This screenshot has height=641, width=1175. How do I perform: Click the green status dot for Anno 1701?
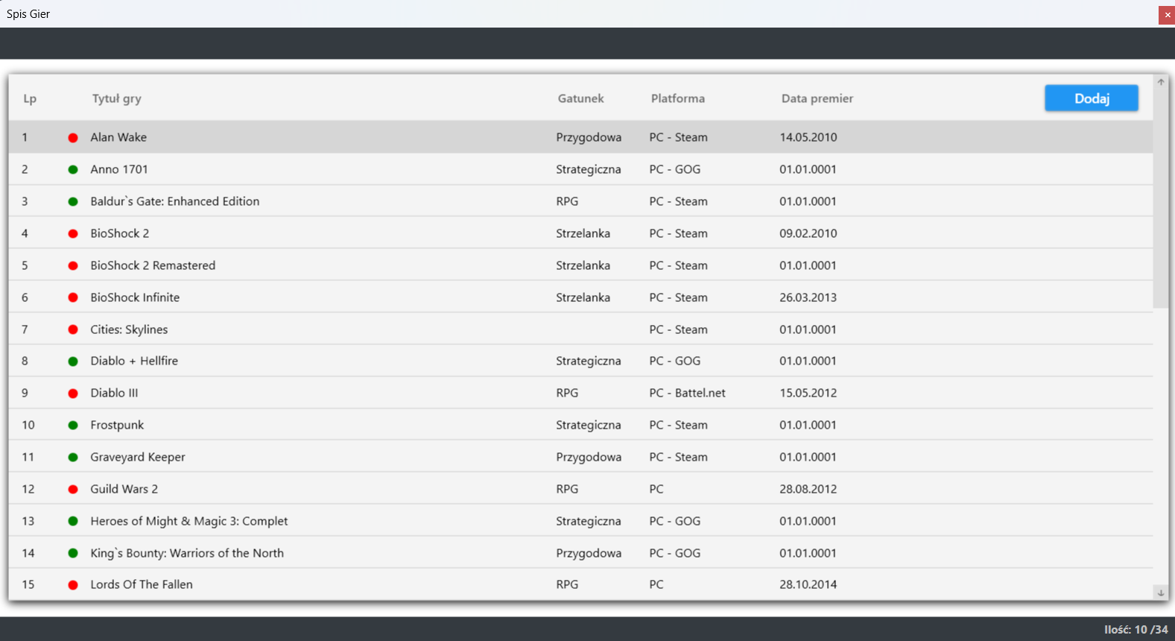pyautogui.click(x=73, y=170)
